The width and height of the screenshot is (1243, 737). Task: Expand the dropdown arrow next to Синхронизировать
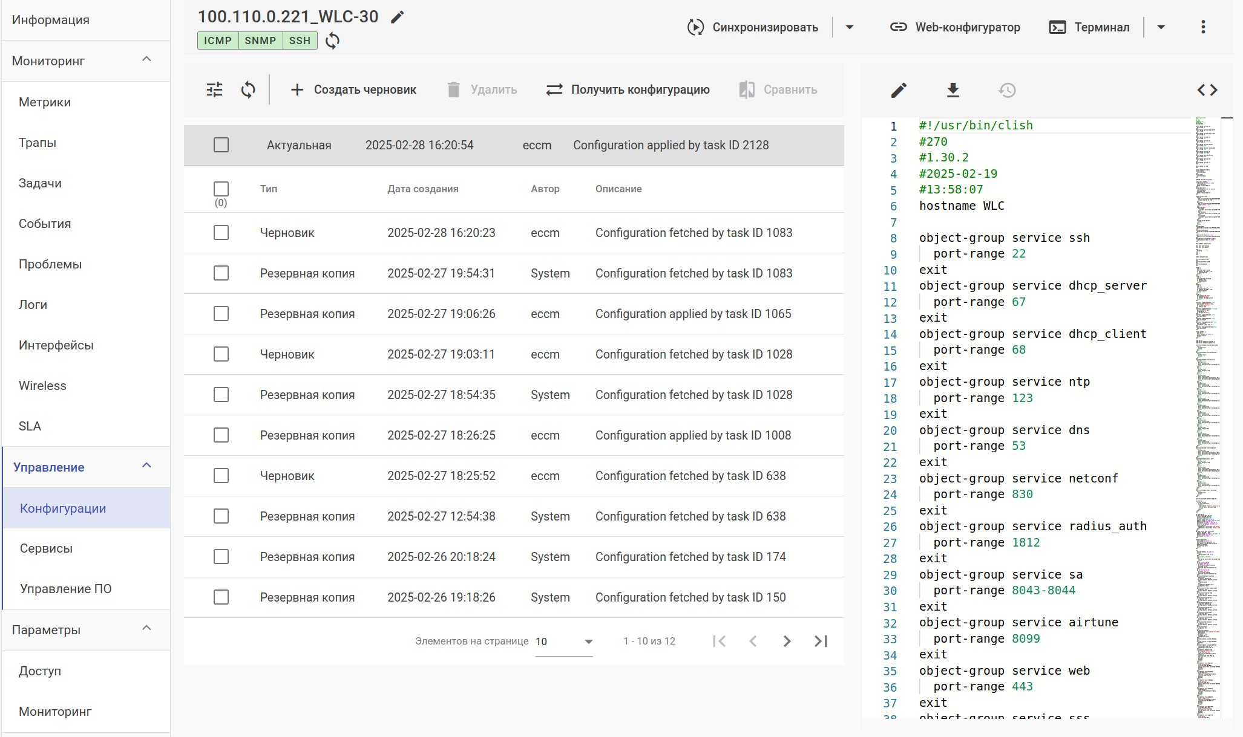pyautogui.click(x=849, y=27)
